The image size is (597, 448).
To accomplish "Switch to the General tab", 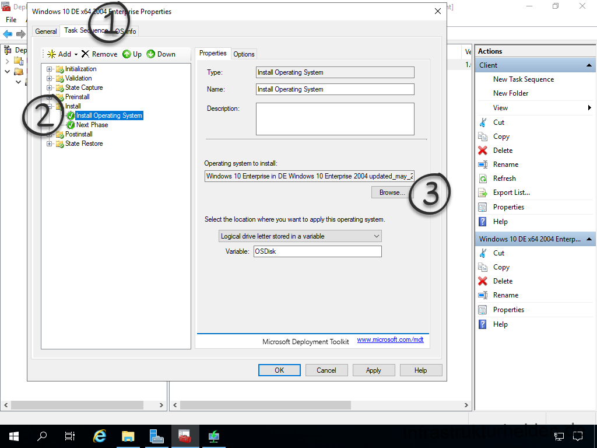I will click(x=46, y=32).
